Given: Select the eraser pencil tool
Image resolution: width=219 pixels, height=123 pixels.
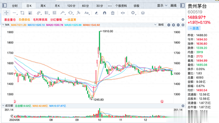Looking at the screenshot, I should tap(96, 13).
